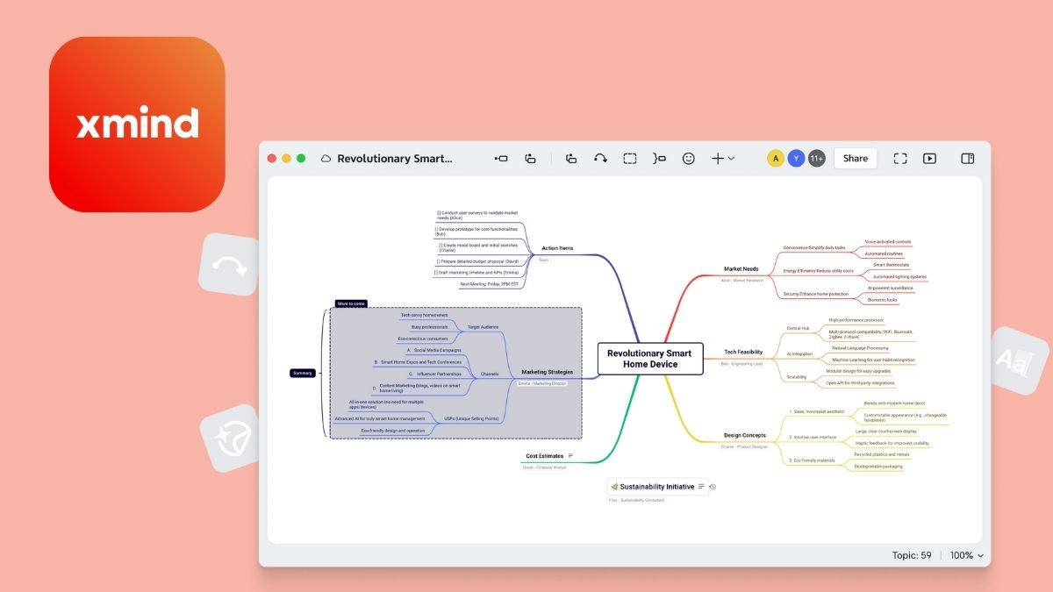This screenshot has width=1053, height=592.
Task: Select the Market Needs branch topic
Action: pyautogui.click(x=741, y=269)
